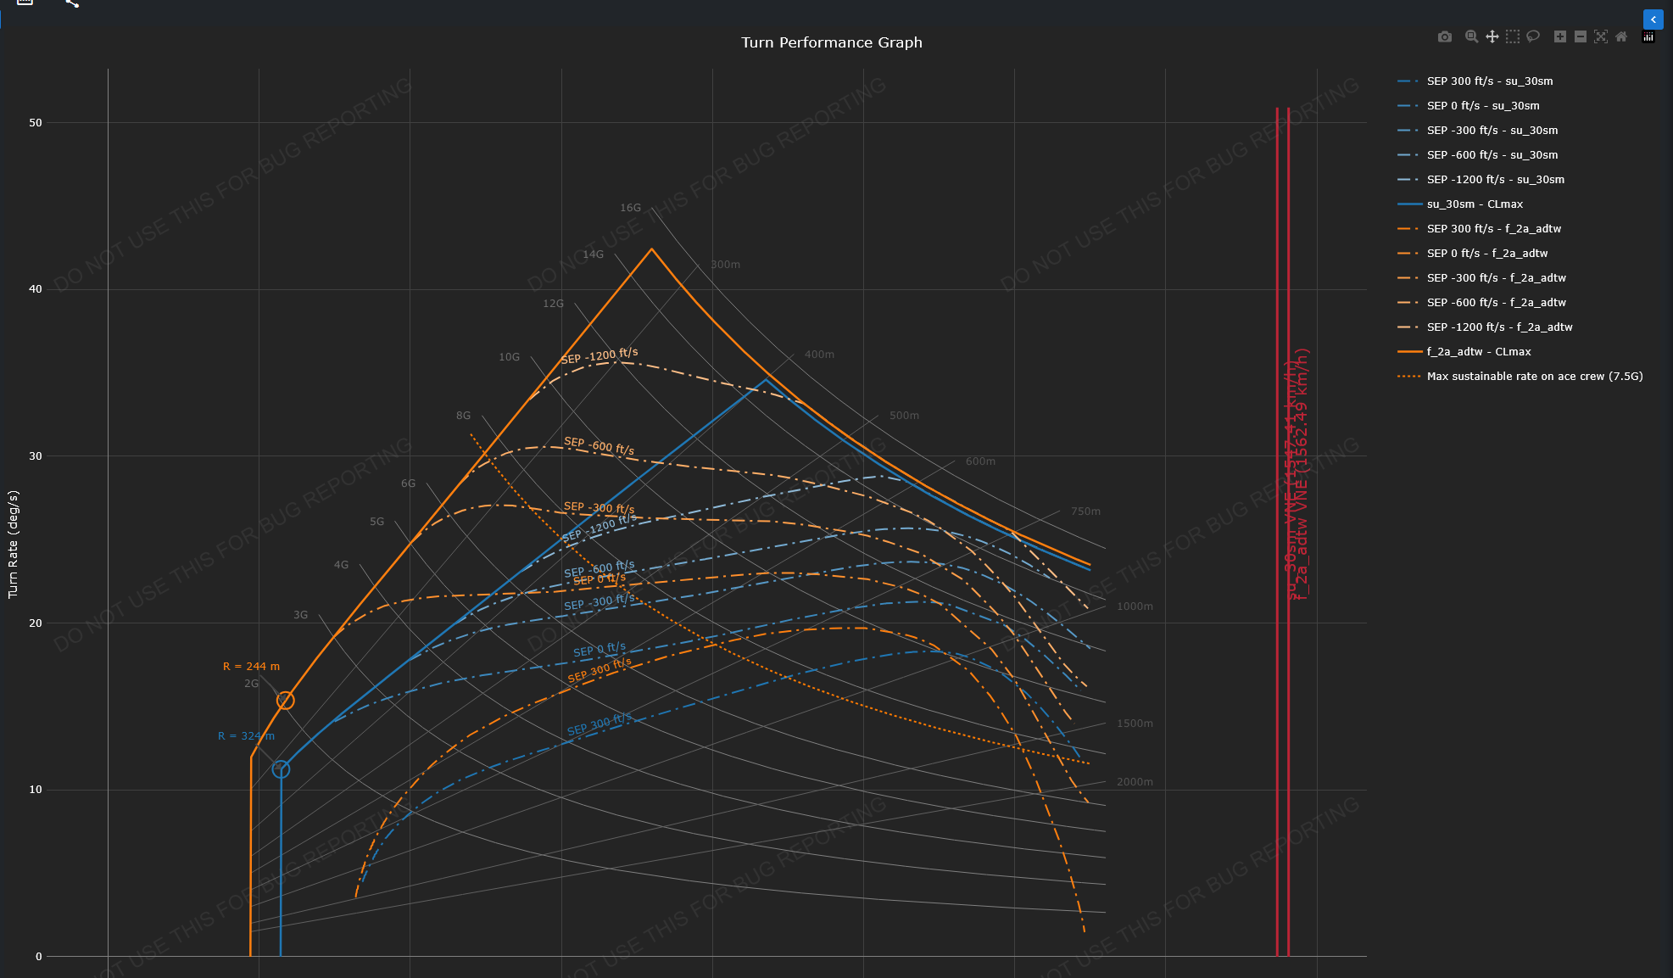Activate the Pan tool
The width and height of the screenshot is (1673, 978).
click(1492, 36)
